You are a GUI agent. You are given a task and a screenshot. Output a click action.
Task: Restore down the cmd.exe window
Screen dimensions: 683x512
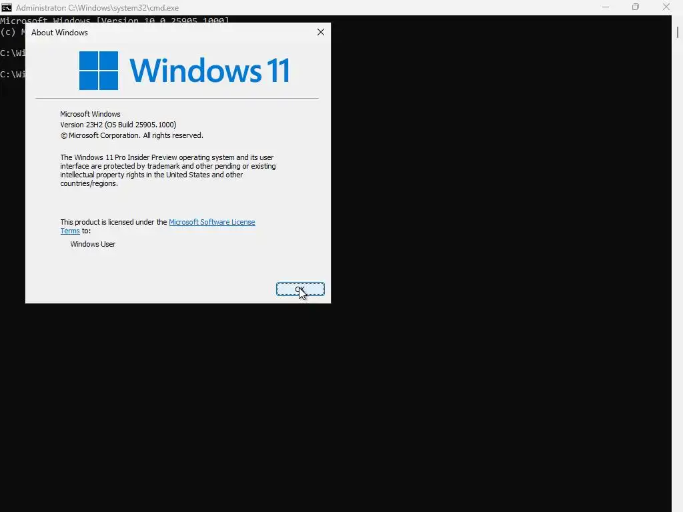[x=636, y=7]
